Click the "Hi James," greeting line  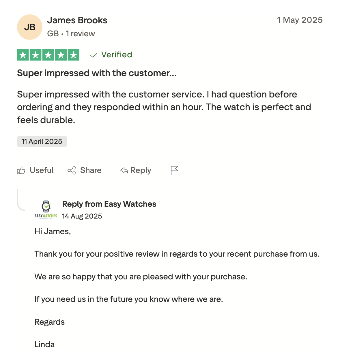[x=53, y=232]
